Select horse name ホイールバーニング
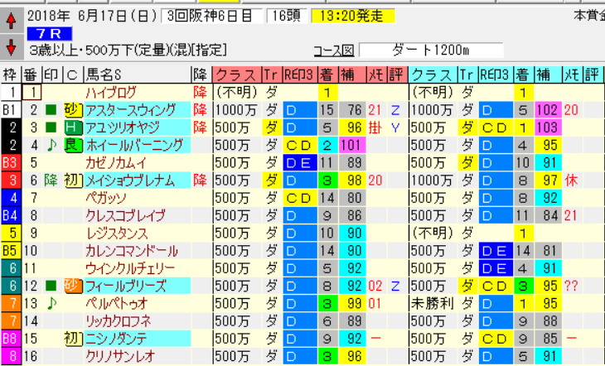The width and height of the screenshot is (605, 366). [x=134, y=145]
